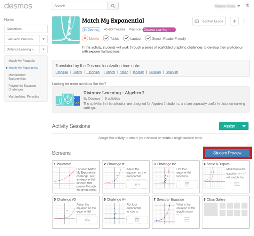
Task: Click the Mobile warning triangle icon
Action: tap(85, 38)
